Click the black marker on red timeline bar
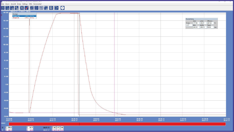 (x=80, y=124)
